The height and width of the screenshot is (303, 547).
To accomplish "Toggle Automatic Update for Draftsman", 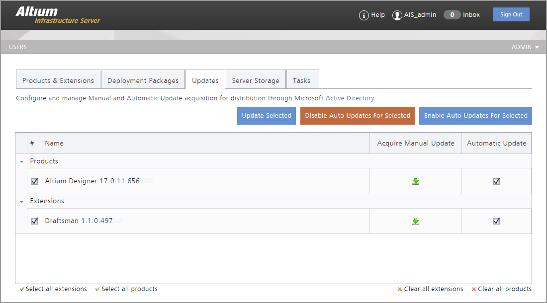I will click(x=496, y=221).
